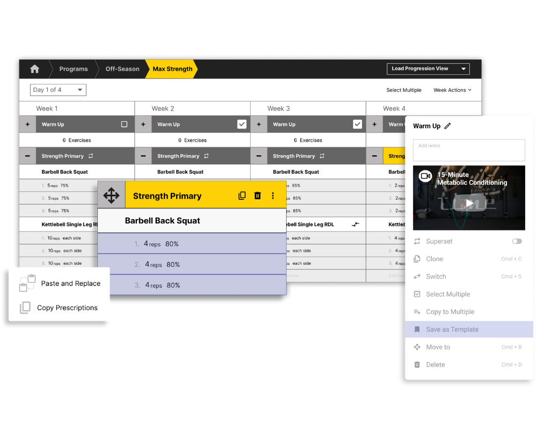The image size is (537, 442).
Task: Select Save as Template menu option
Action: (x=452, y=330)
